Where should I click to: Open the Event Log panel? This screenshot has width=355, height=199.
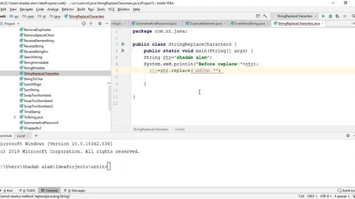[346, 190]
